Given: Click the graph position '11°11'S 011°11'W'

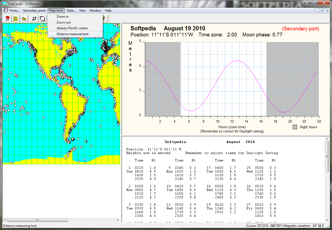Looking at the screenshot, I should pos(172,35).
